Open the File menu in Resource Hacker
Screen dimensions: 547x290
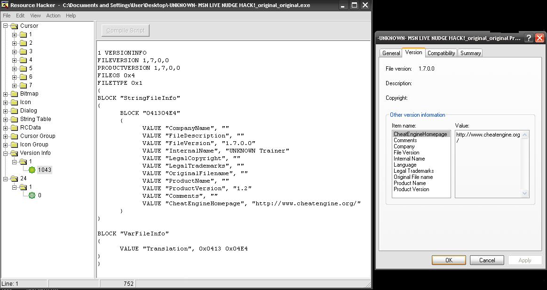7,16
